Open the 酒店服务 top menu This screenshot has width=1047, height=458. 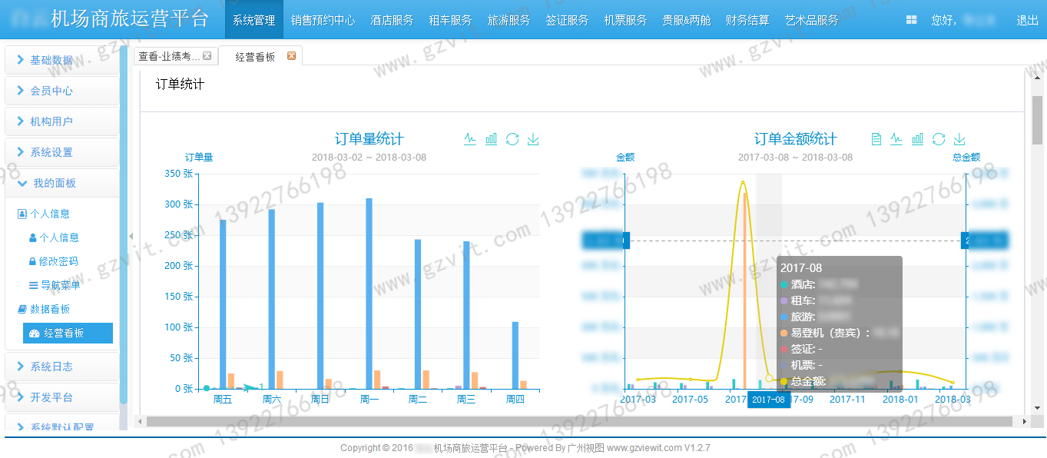pos(392,20)
